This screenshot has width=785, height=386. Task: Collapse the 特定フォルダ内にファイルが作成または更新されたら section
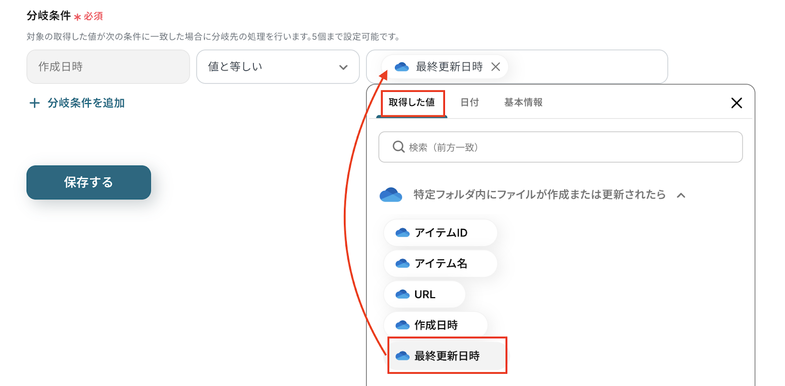pos(681,195)
